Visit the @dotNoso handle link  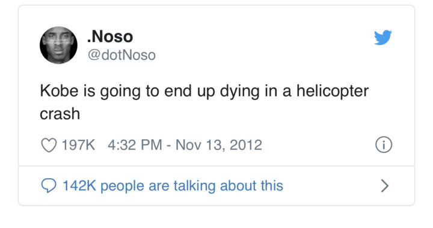click(x=121, y=55)
